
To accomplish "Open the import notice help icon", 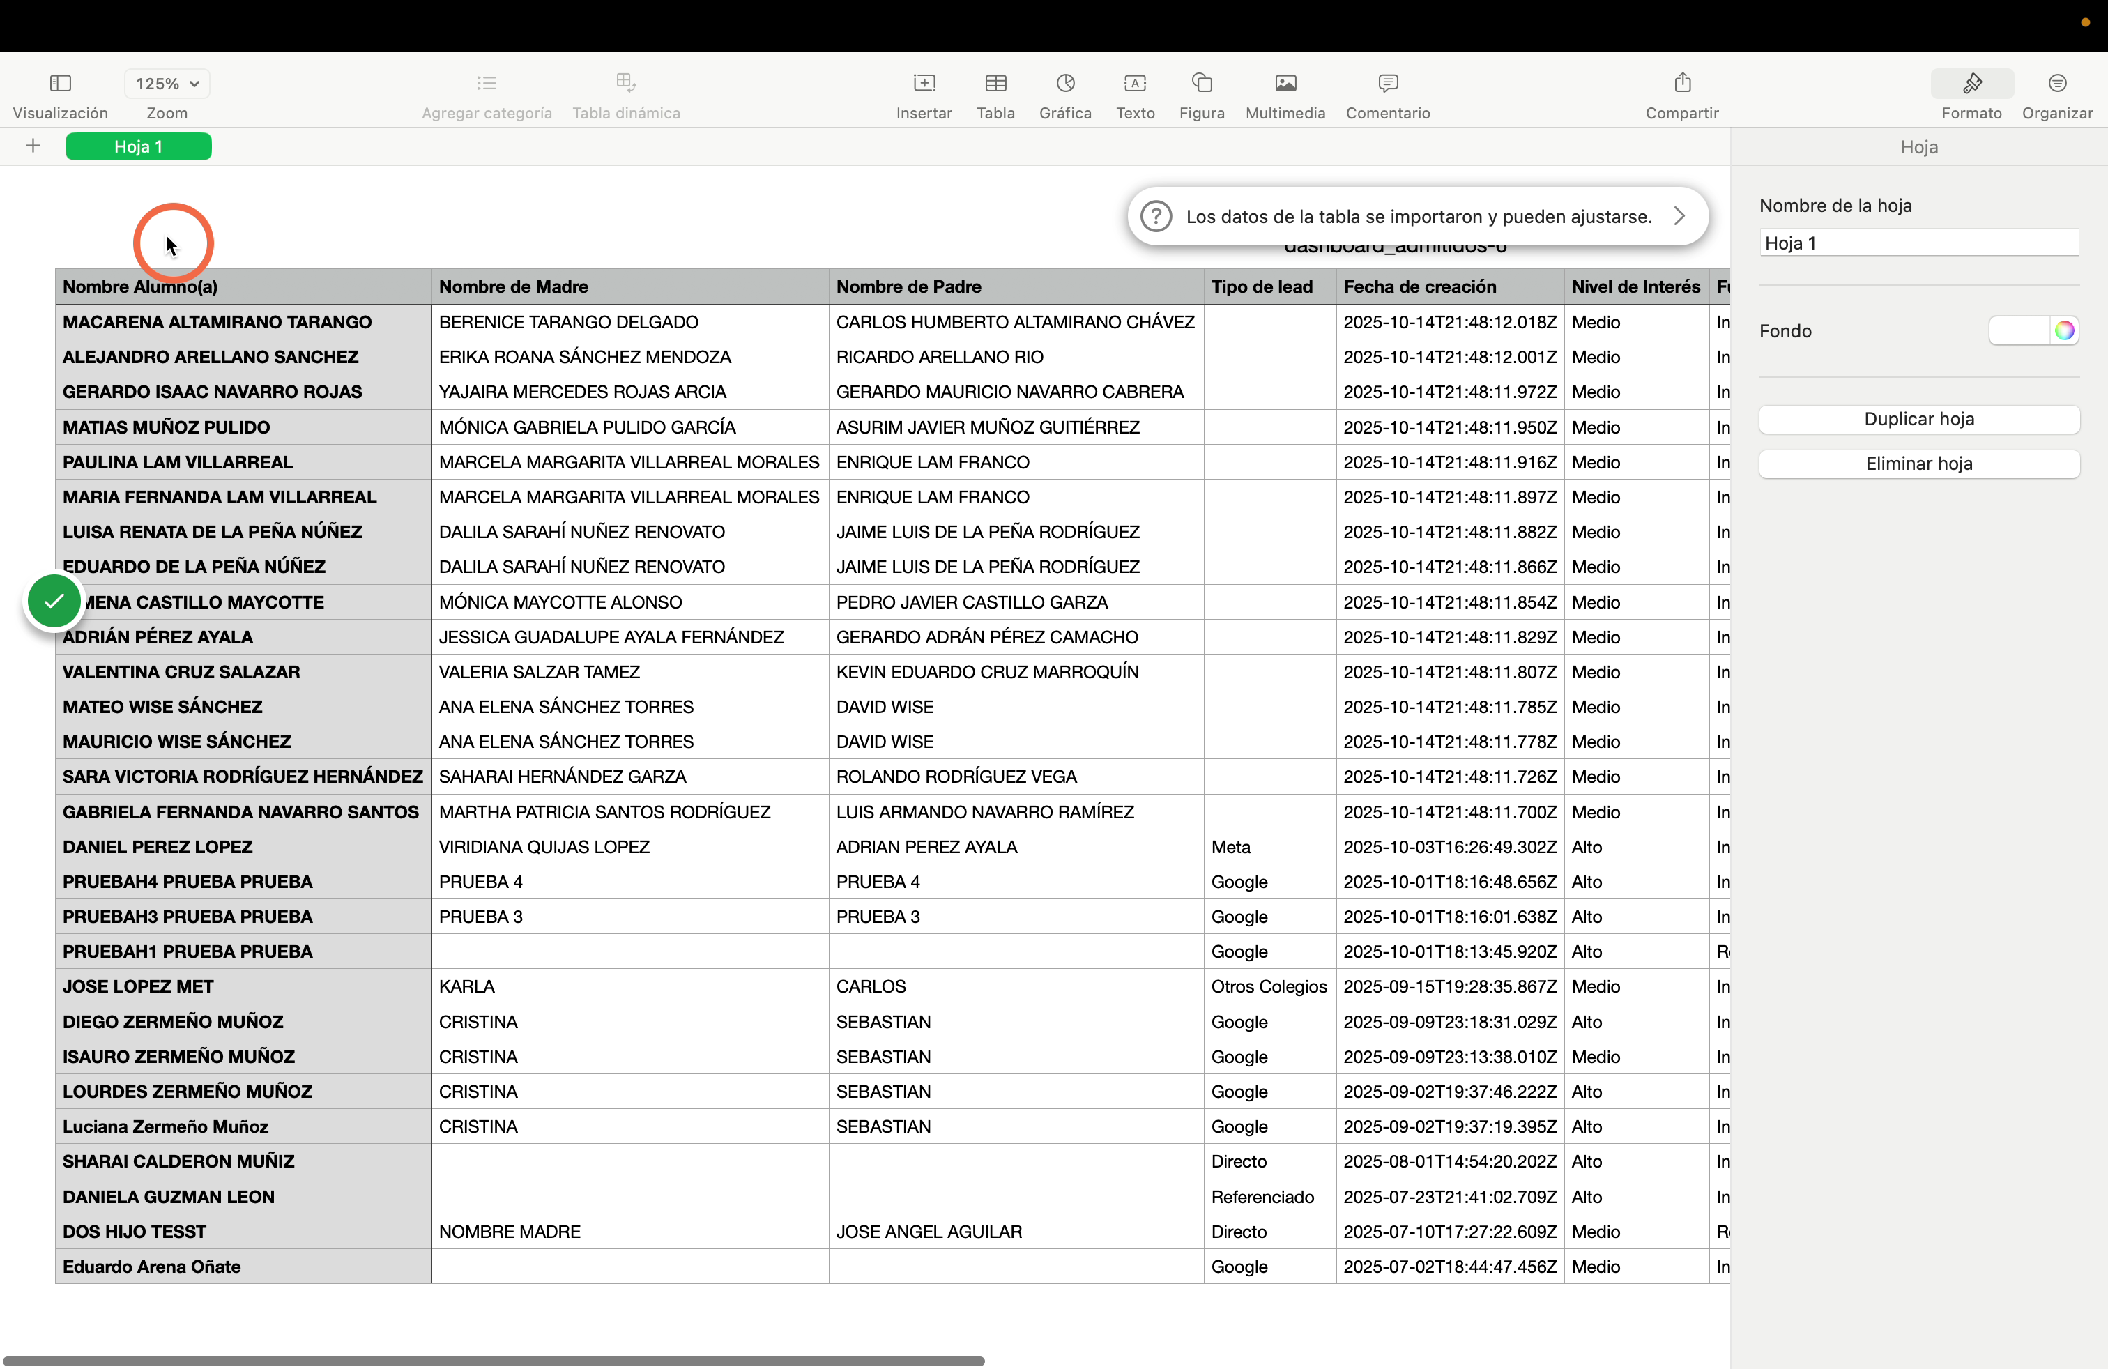I will [1156, 216].
